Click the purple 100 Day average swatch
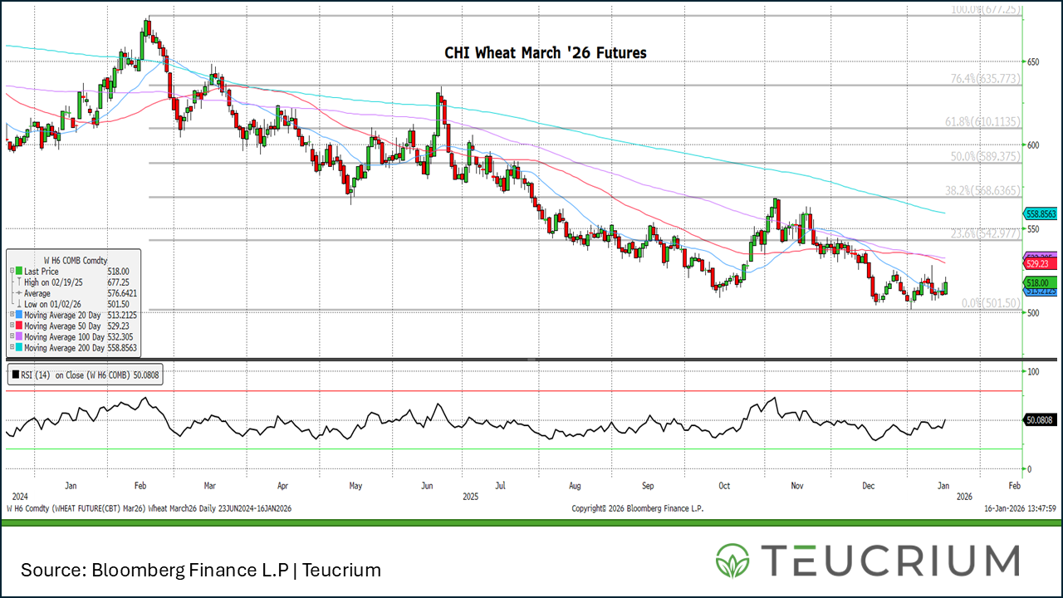The height and width of the screenshot is (598, 1063). pos(18,337)
